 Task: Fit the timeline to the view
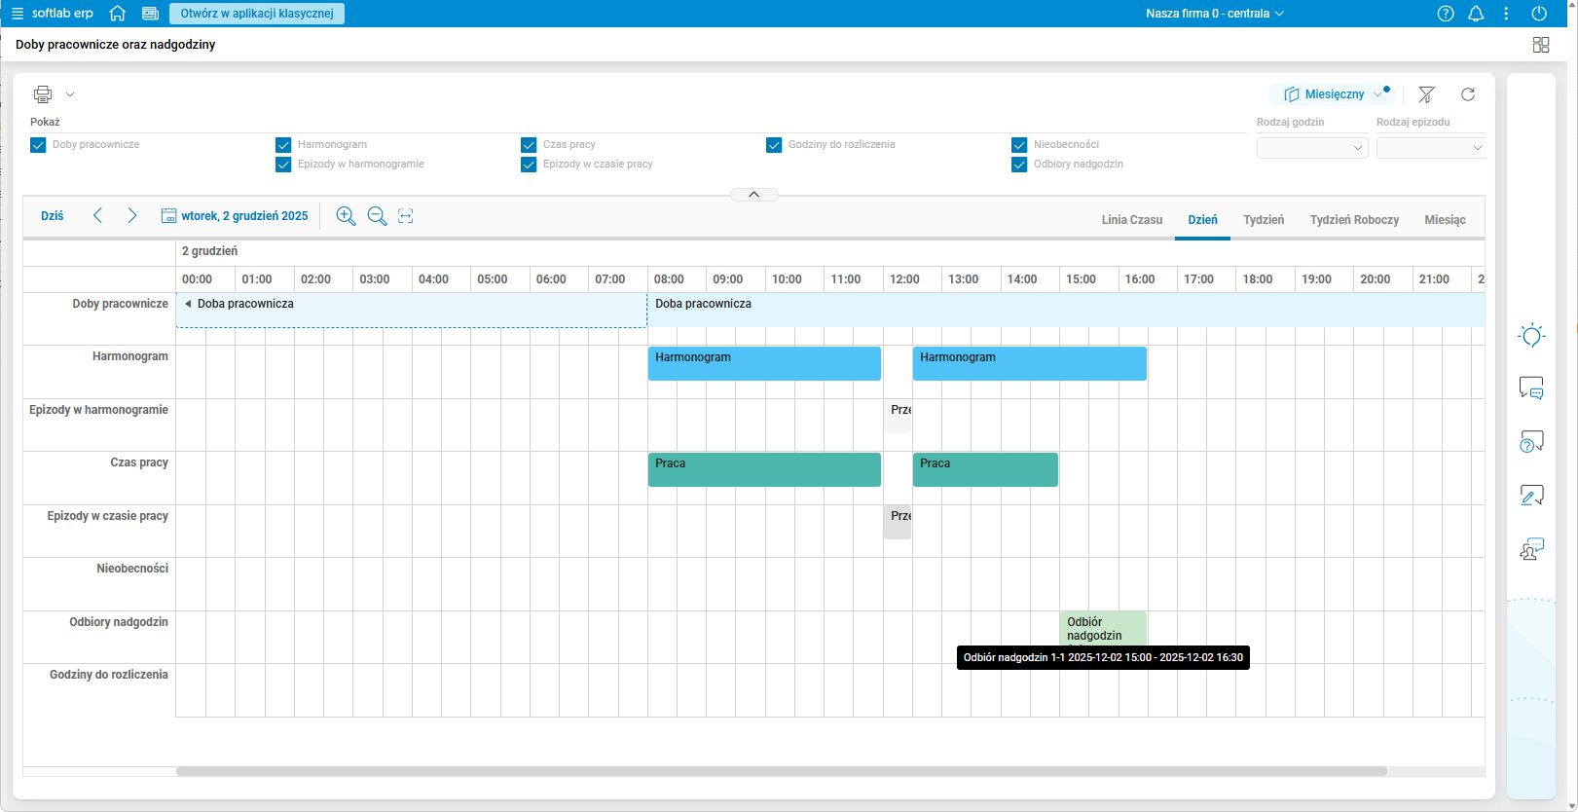(406, 216)
